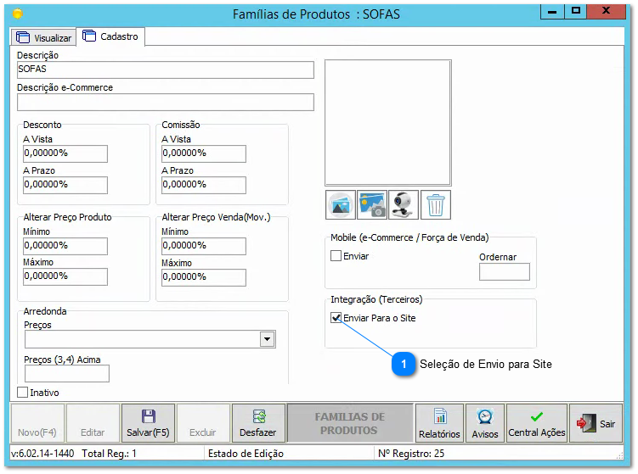Load image from file icon
The height and width of the screenshot is (474, 638).
click(x=341, y=204)
